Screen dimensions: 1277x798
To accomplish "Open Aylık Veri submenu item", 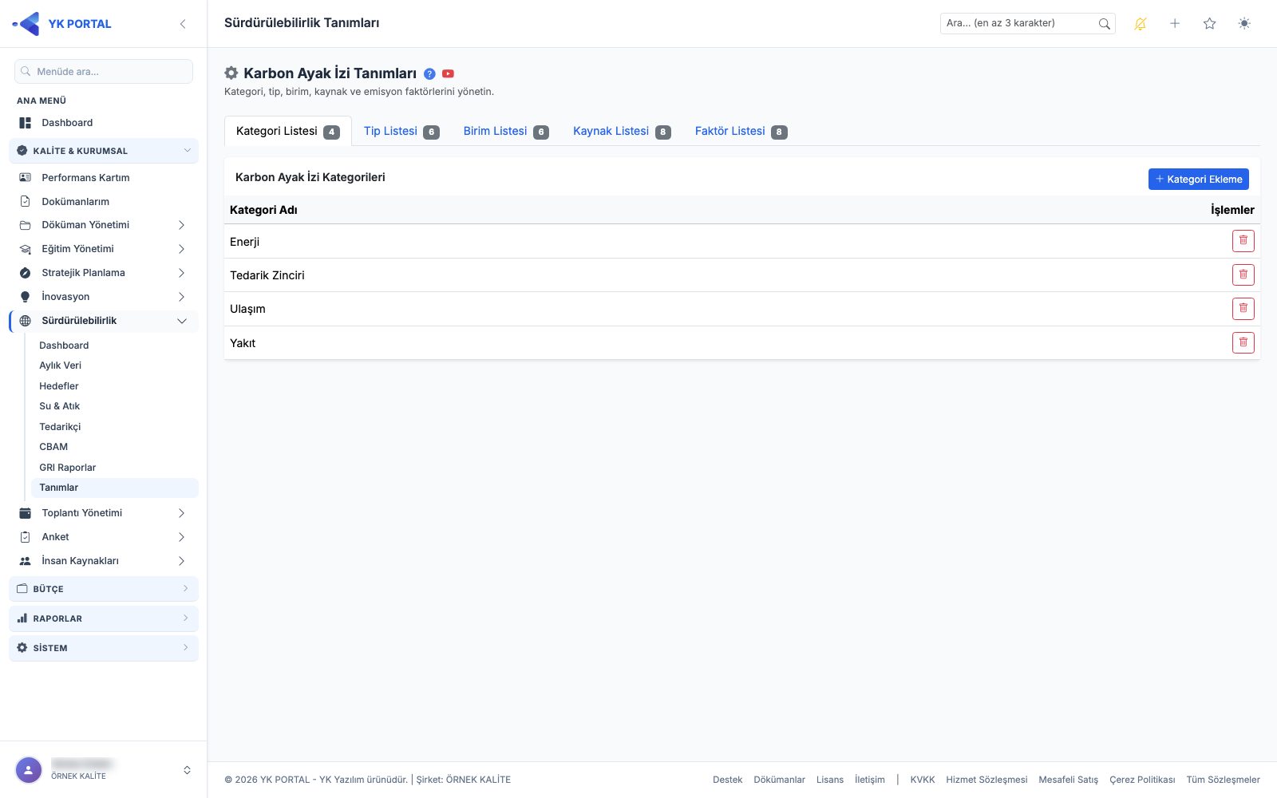I will (114, 365).
